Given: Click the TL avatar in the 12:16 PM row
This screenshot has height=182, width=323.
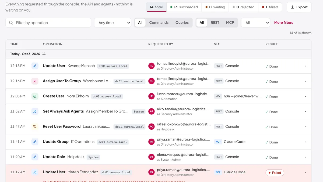Looking at the screenshot, I should (152, 81).
